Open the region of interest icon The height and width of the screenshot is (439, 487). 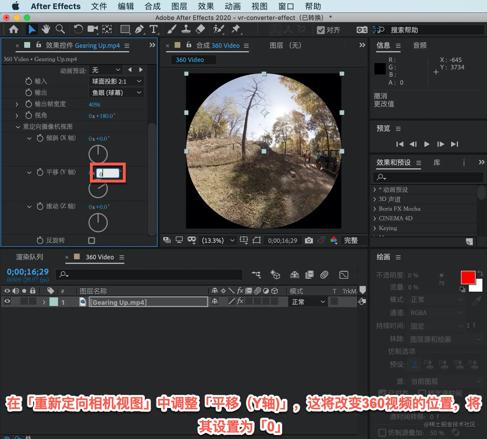point(244,240)
